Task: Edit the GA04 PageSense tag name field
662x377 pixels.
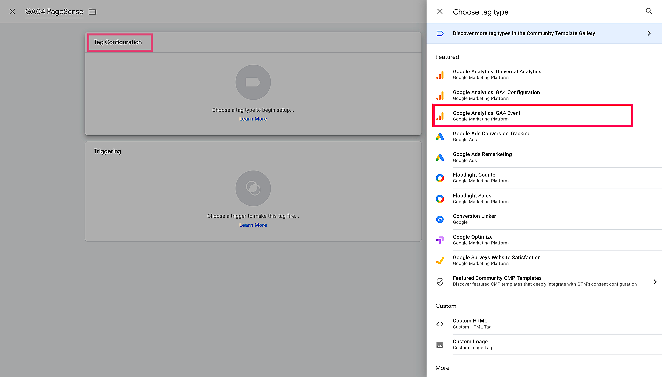Action: point(54,12)
